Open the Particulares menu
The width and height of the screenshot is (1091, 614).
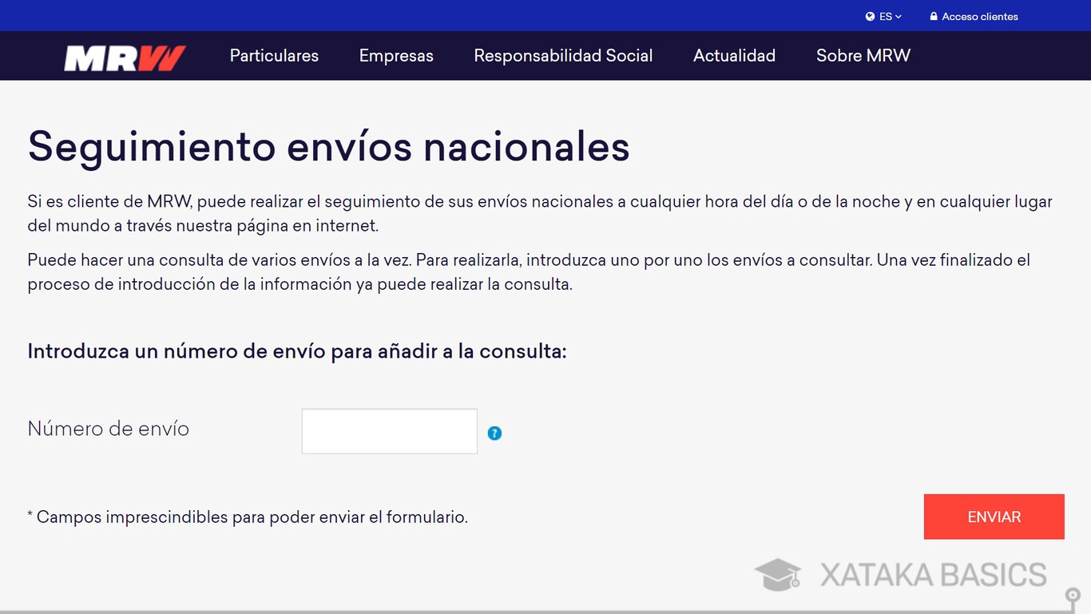(x=274, y=56)
